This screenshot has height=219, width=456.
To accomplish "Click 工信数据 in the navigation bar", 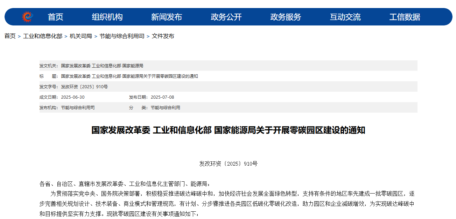I will (405, 17).
